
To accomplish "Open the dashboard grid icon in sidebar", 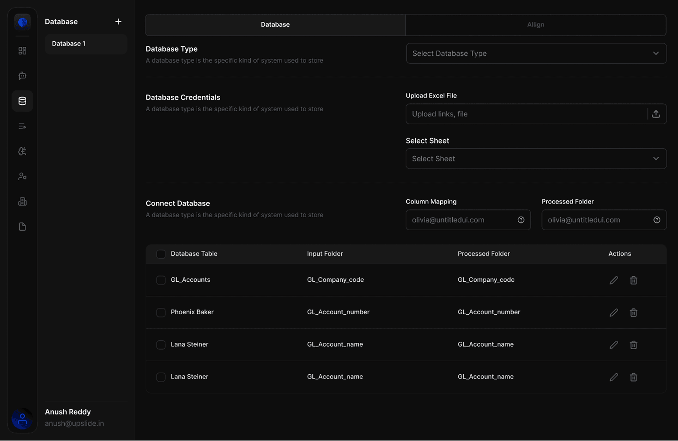I will (x=22, y=51).
